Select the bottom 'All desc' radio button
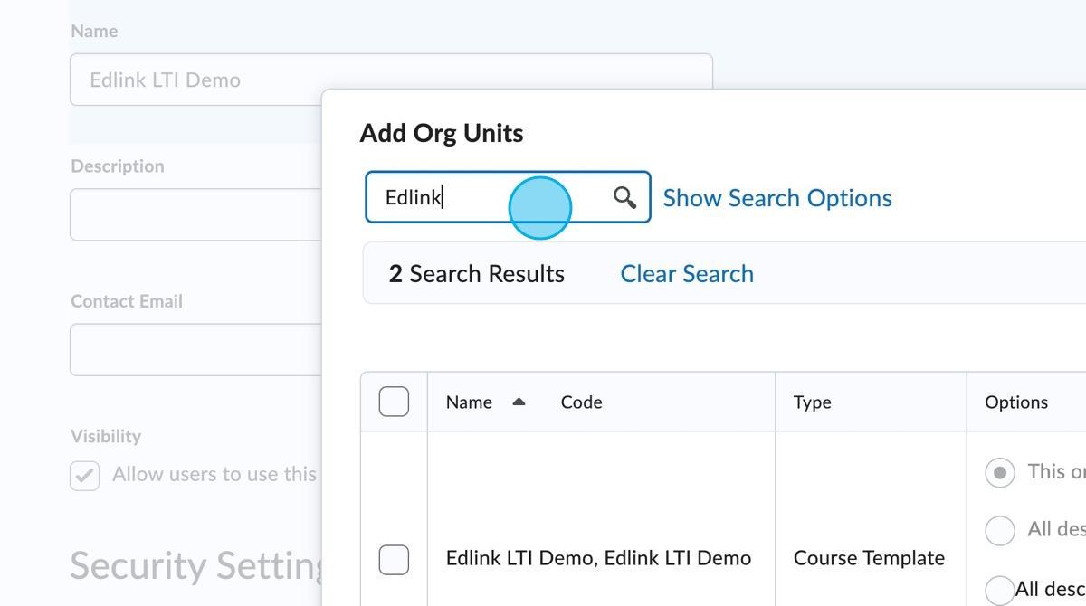Image resolution: width=1086 pixels, height=606 pixels. click(999, 590)
